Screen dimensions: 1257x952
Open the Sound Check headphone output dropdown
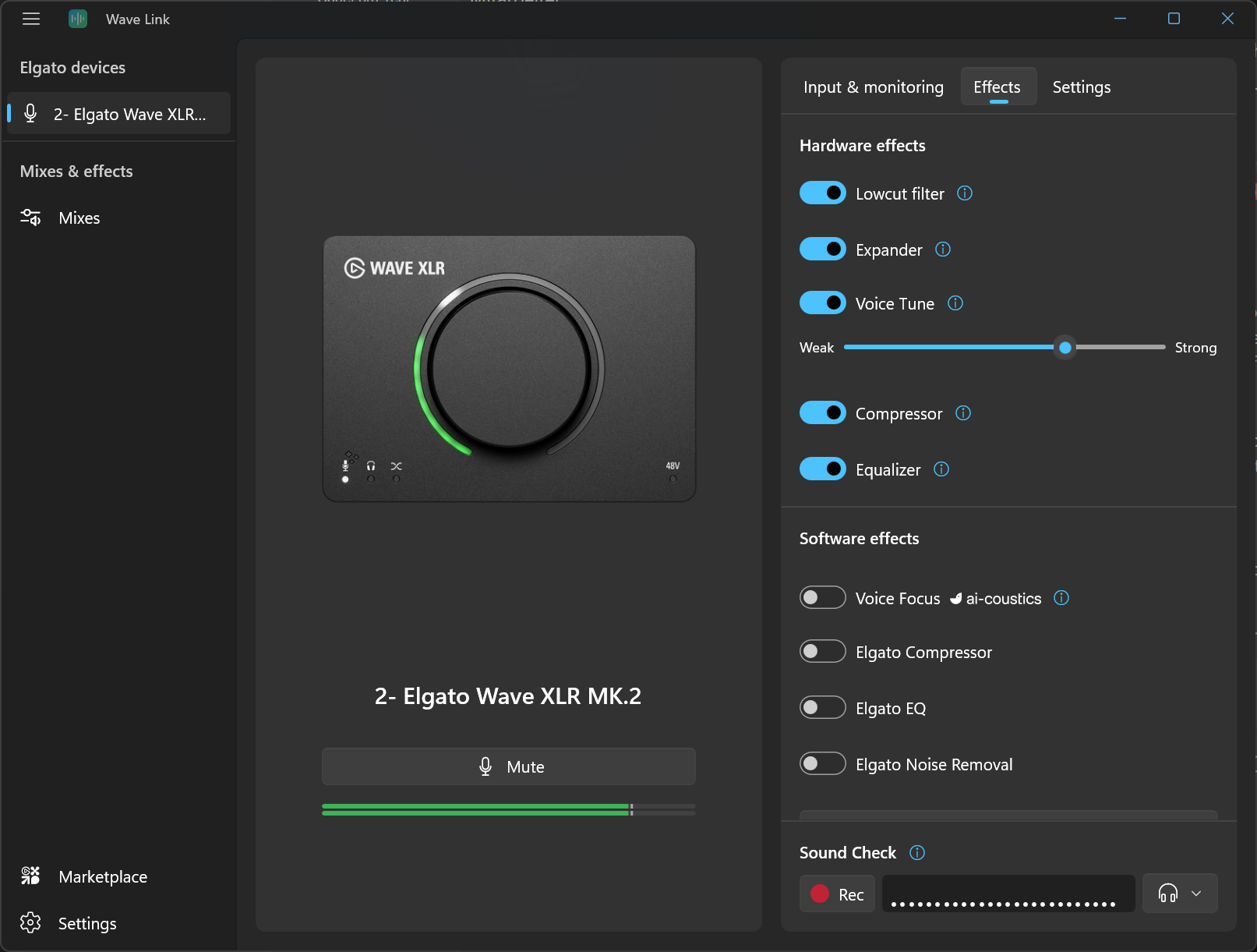[x=1180, y=894]
